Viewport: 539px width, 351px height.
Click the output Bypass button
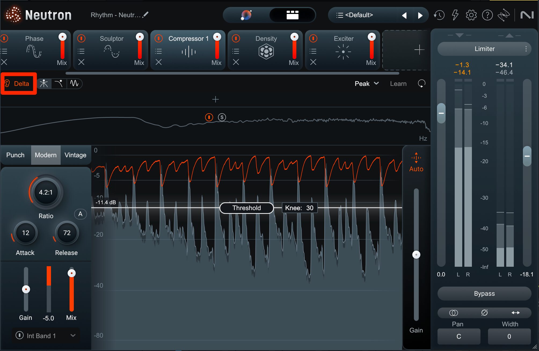click(484, 294)
